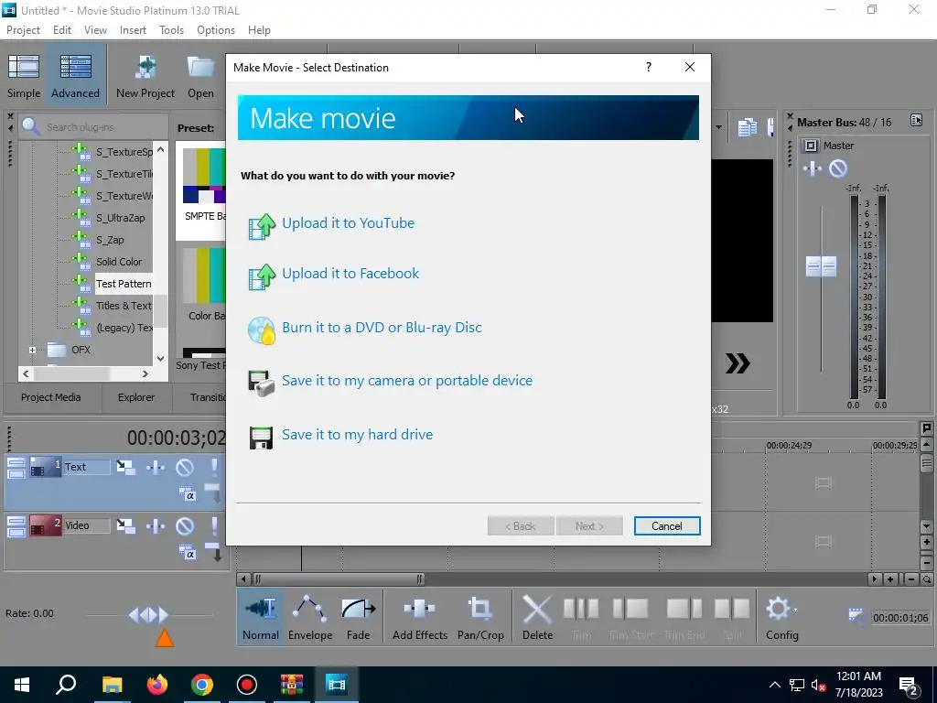Open the Pan/Crop tool
937x703 pixels.
coord(480,617)
